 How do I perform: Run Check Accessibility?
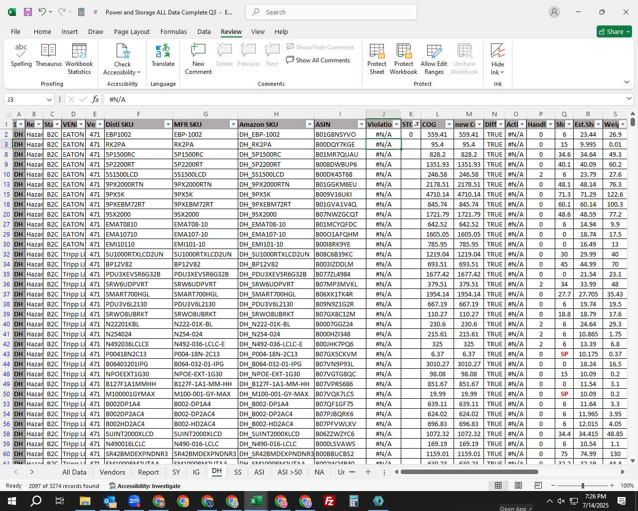point(122,59)
